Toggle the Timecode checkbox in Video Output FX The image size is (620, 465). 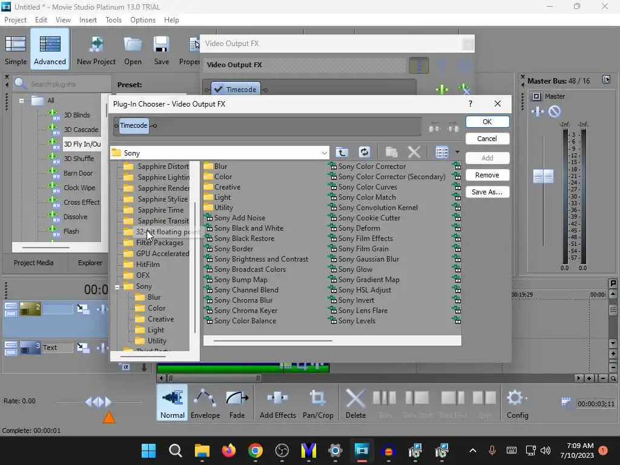tap(218, 90)
